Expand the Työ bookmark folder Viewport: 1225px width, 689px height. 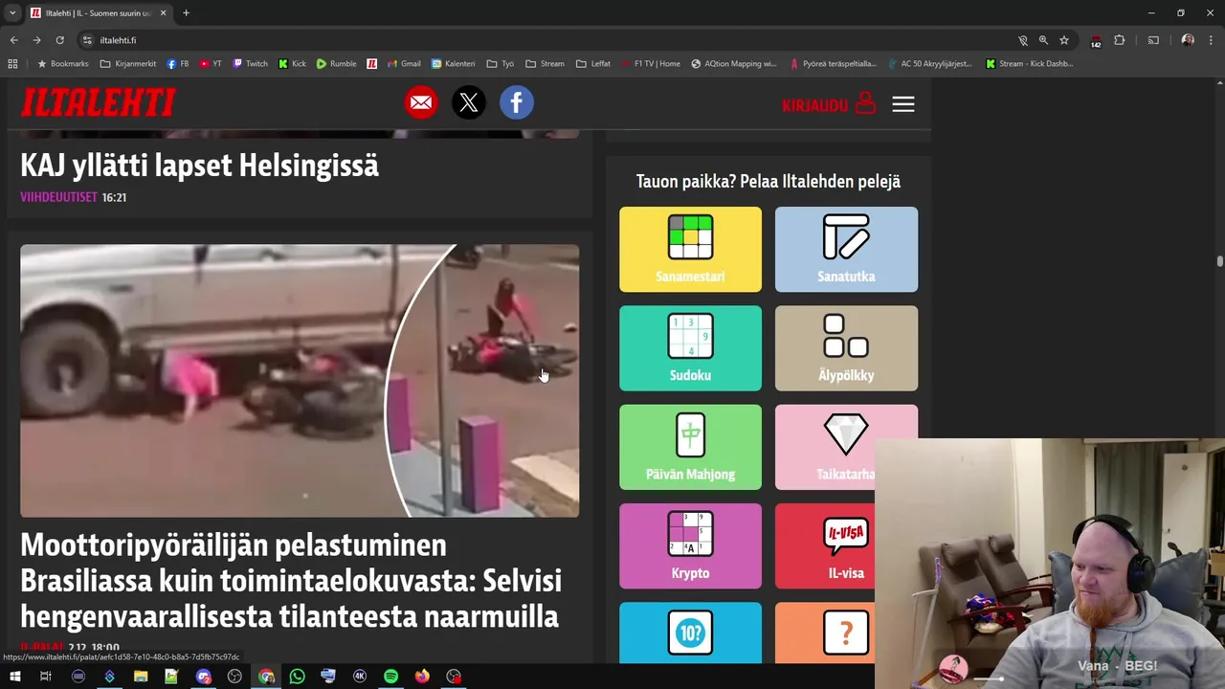[501, 64]
